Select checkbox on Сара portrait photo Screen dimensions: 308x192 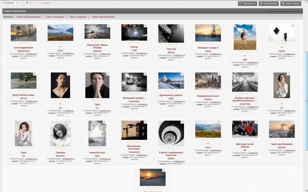tap(31, 122)
